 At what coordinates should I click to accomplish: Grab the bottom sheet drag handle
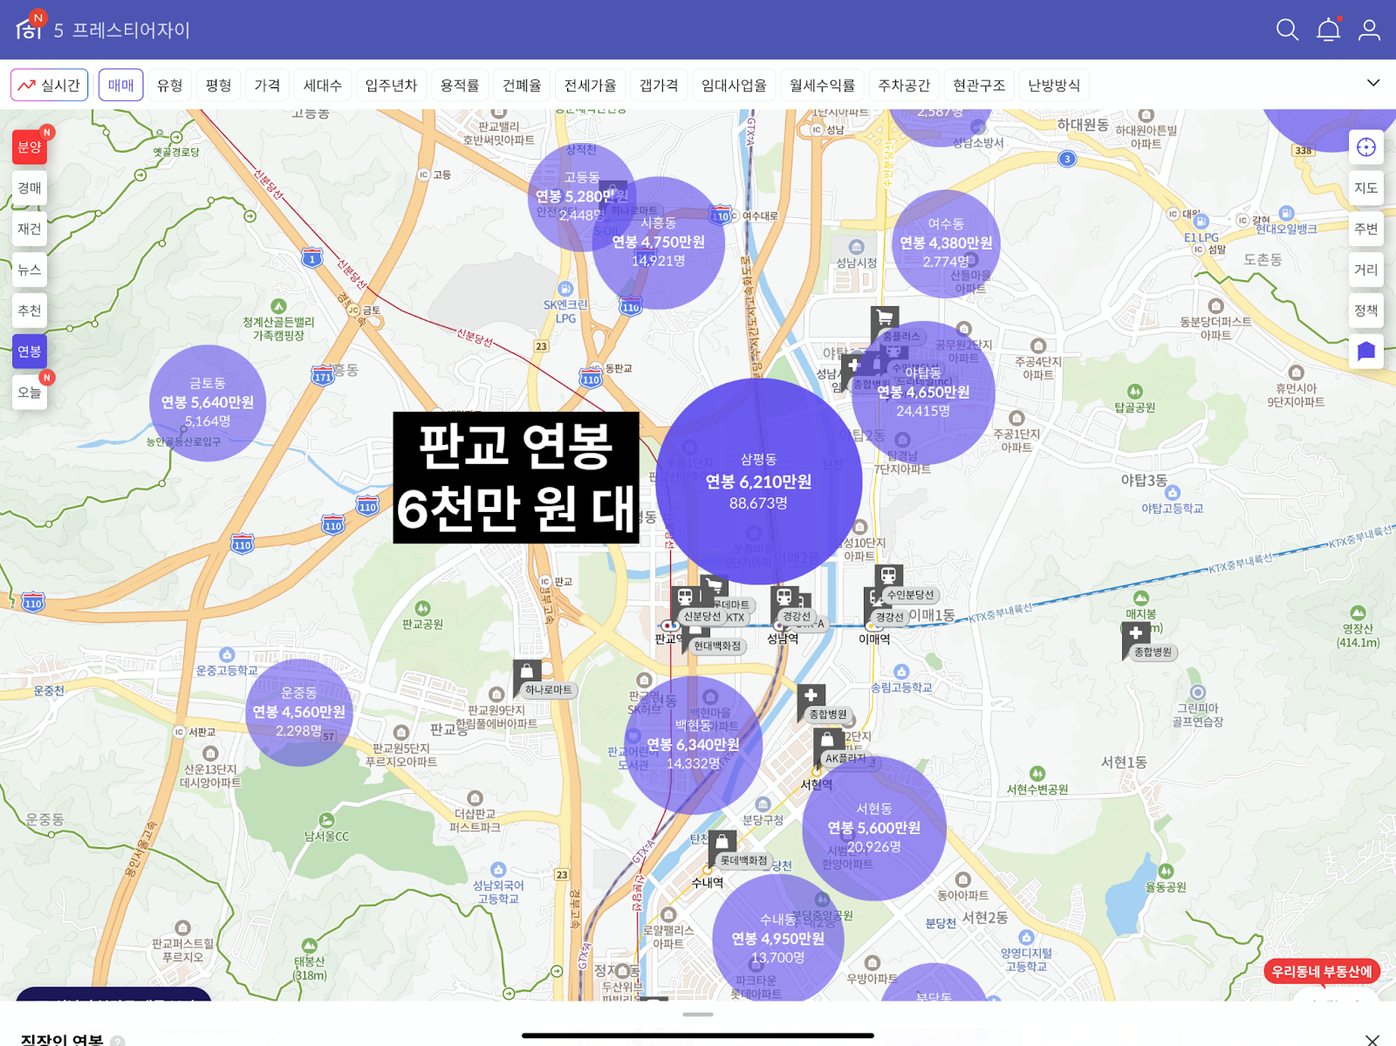pyautogui.click(x=698, y=1015)
